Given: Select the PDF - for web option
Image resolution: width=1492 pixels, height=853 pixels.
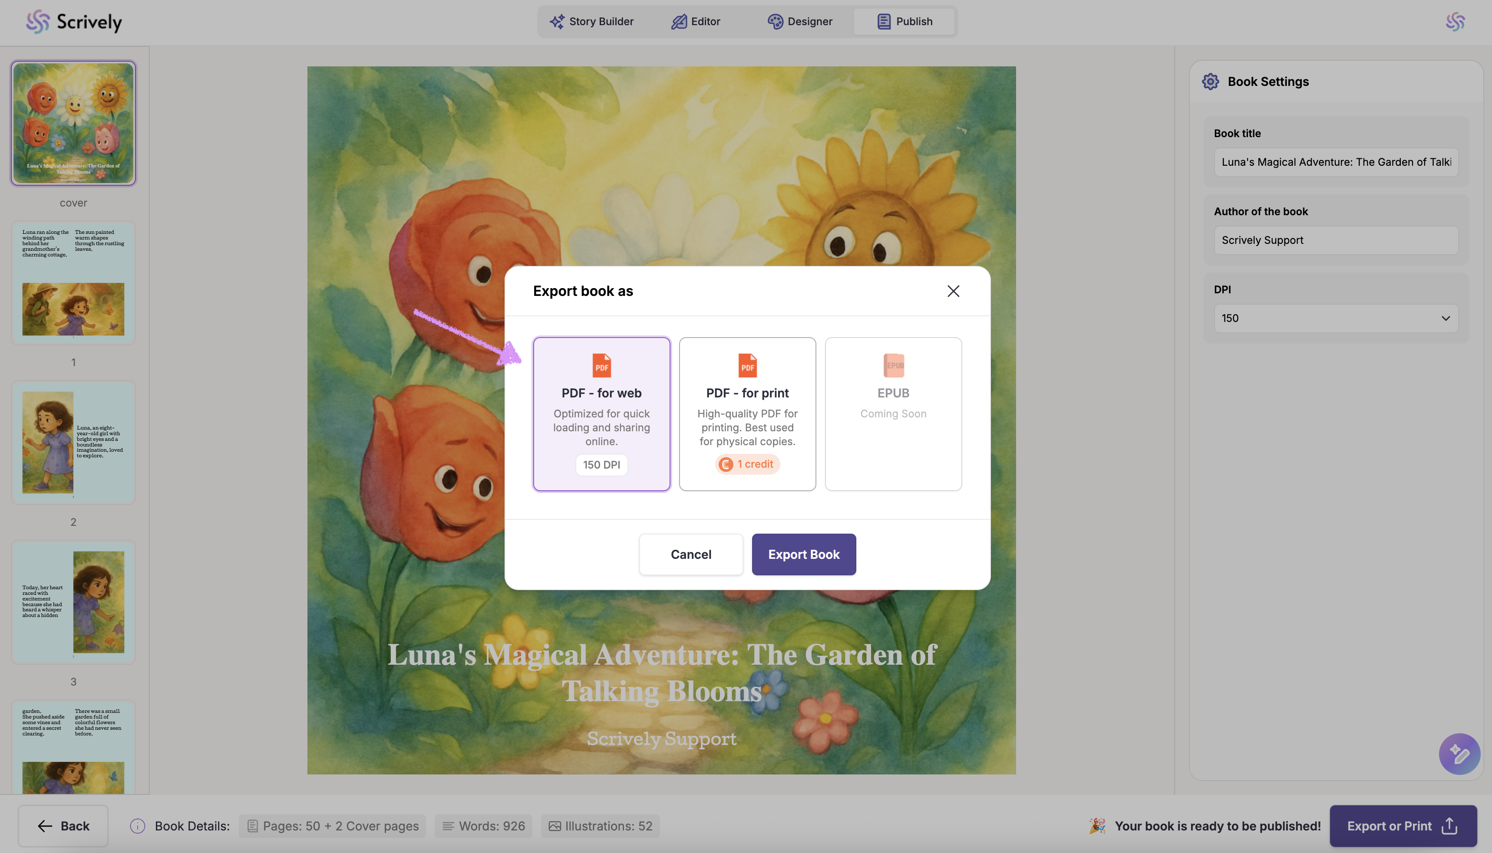Looking at the screenshot, I should [601, 413].
